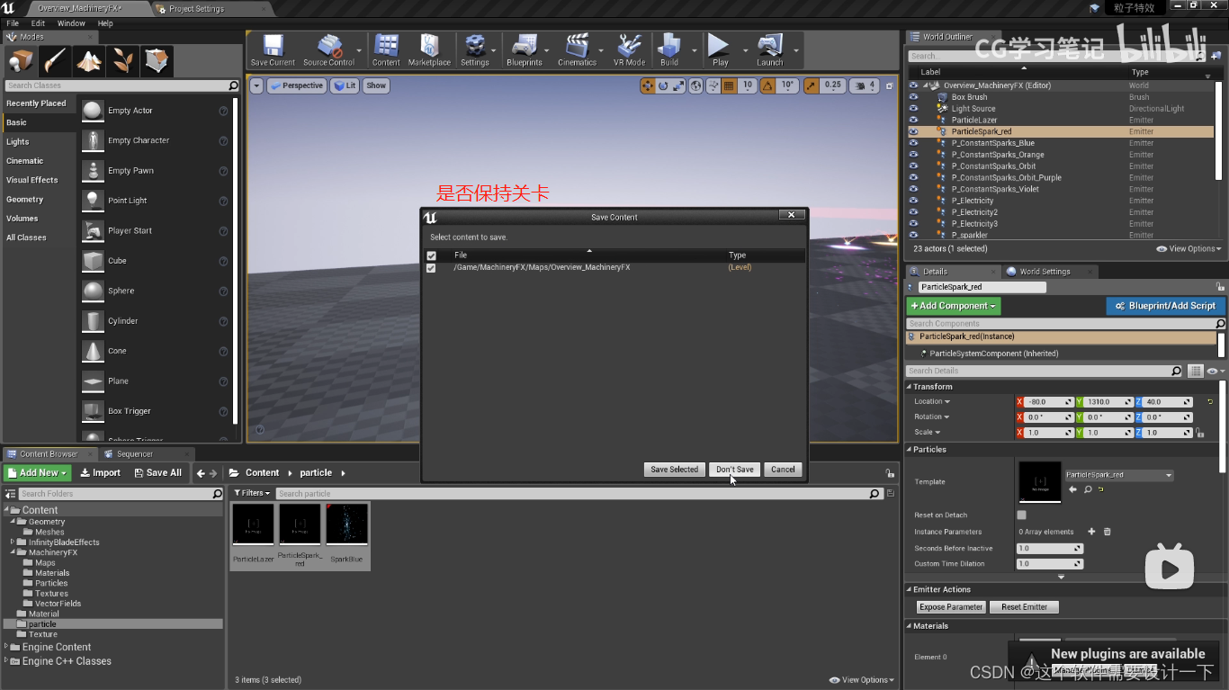Select the Landscape mode icon
The image size is (1229, 690).
pos(89,61)
